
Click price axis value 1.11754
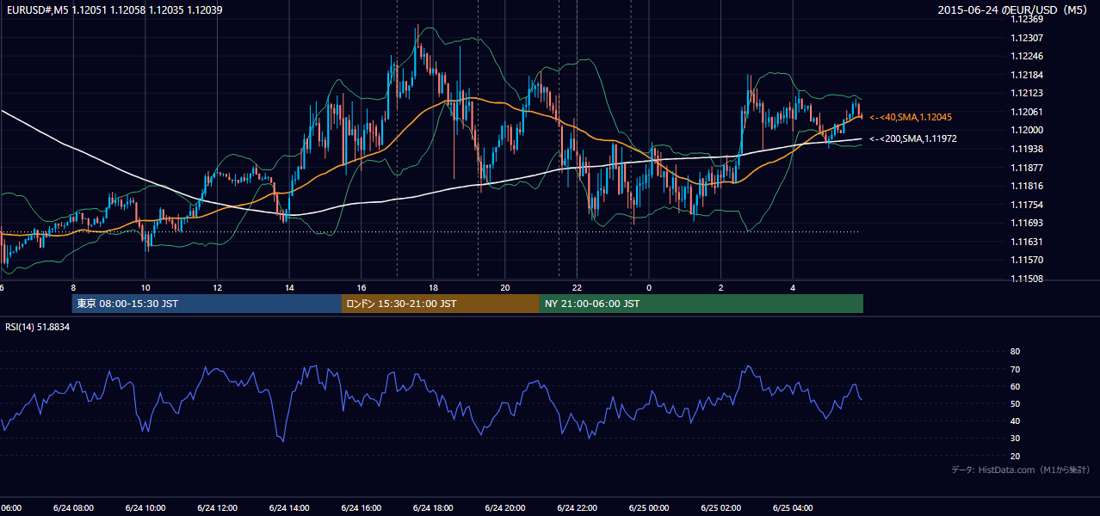(x=1026, y=205)
